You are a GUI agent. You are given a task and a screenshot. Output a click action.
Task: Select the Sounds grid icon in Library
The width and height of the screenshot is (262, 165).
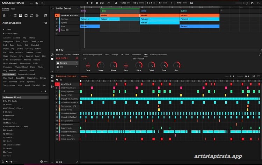coord(15,15)
